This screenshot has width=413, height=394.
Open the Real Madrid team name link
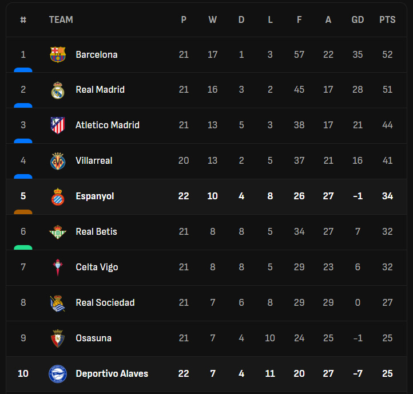[x=100, y=90]
